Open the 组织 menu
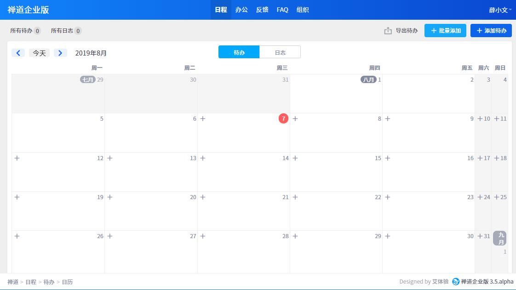Image resolution: width=516 pixels, height=290 pixels. 303,10
